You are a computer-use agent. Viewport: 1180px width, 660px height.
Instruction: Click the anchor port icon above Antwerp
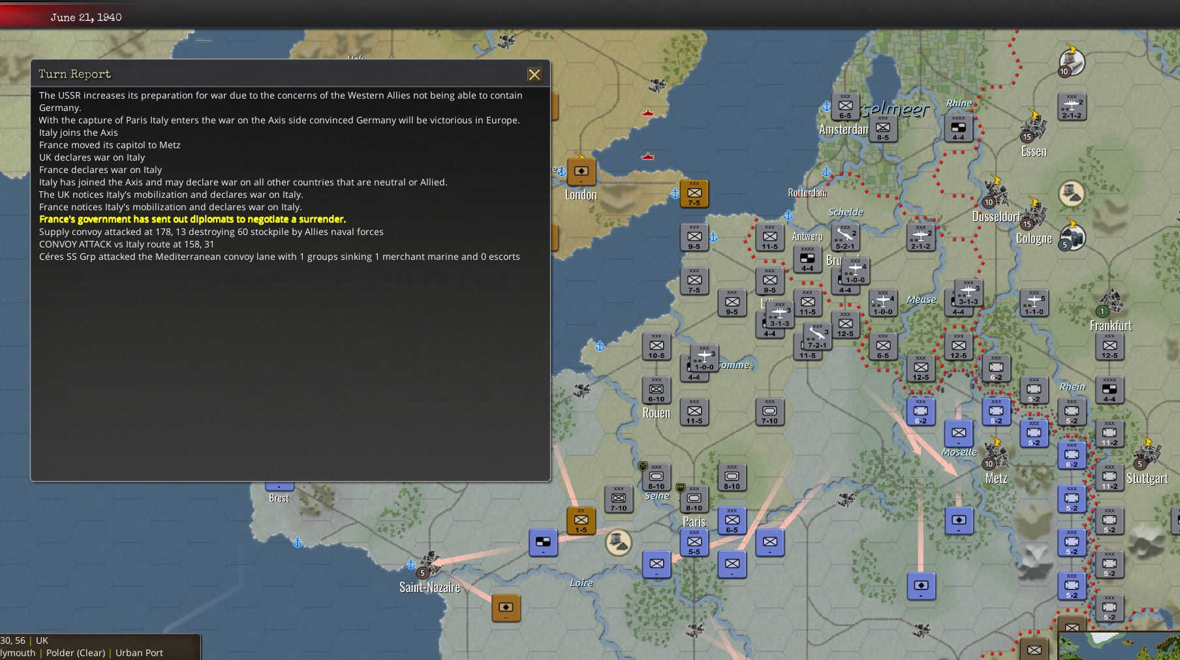click(x=788, y=215)
